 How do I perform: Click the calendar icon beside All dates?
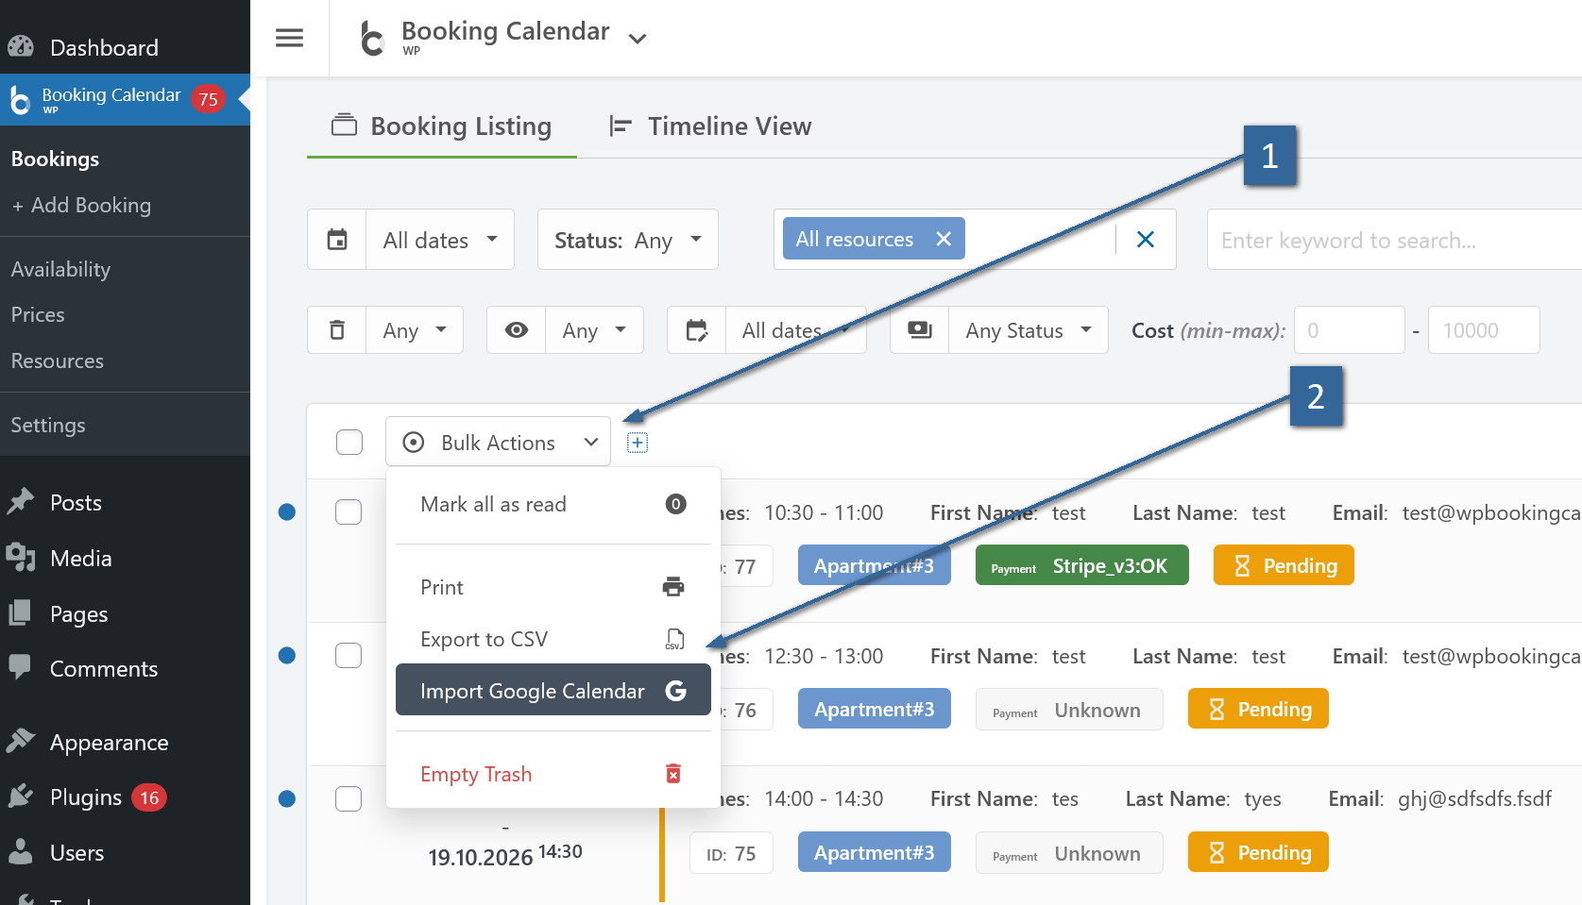(x=337, y=240)
